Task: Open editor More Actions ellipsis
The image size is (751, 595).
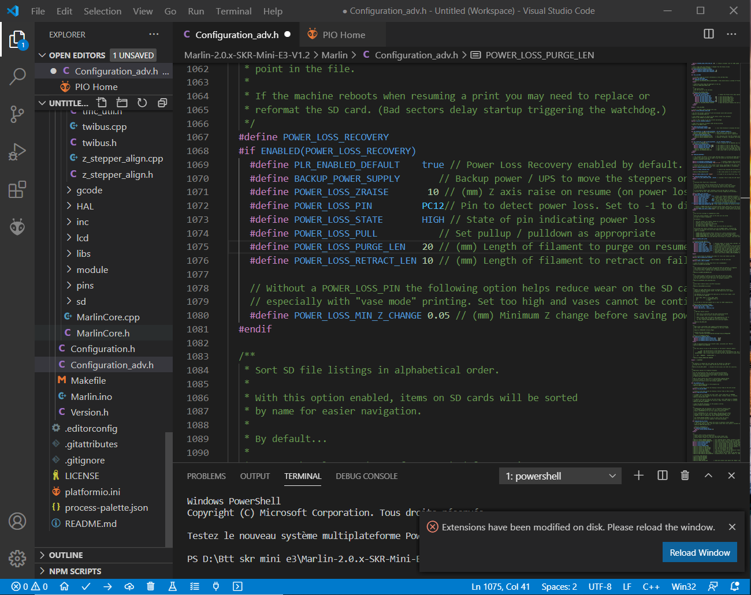Action: (x=731, y=34)
